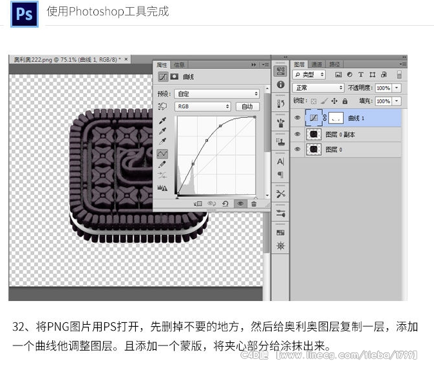Open the 正常 blend mode dropdown
This screenshot has width=434, height=366.
[x=318, y=88]
